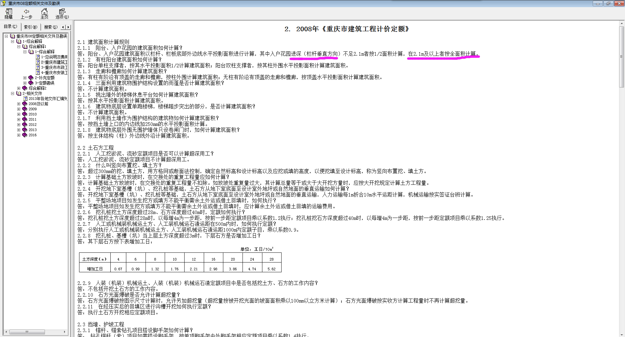Screen dimensions: 625x337
Task: Expand the 3-定额勘误 node
Action: [25, 83]
